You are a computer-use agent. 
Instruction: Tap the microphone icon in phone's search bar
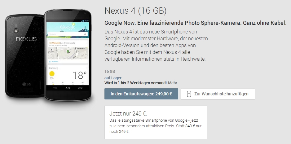coord(85,34)
